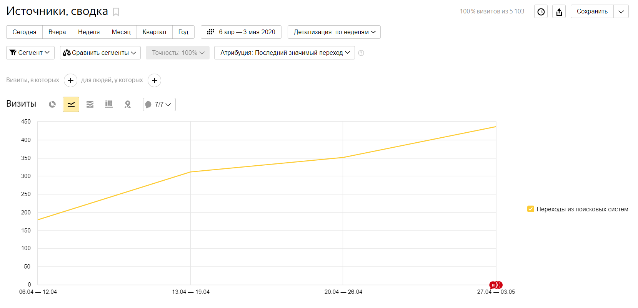The height and width of the screenshot is (308, 638).
Task: Click the export share icon
Action: 559,12
